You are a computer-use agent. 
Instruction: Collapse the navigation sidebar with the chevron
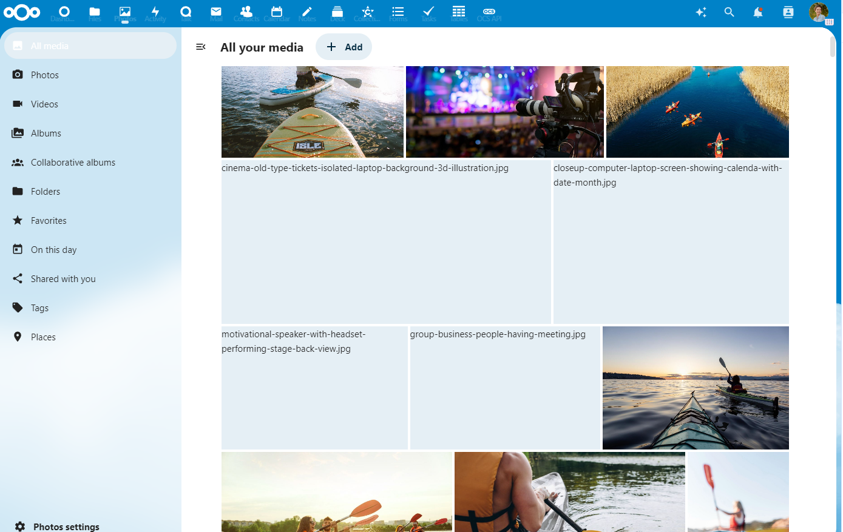[200, 46]
